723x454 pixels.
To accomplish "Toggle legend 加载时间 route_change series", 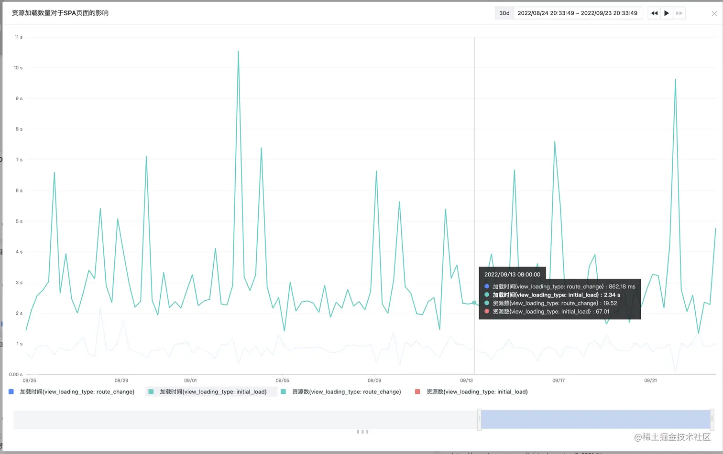I will (72, 392).
